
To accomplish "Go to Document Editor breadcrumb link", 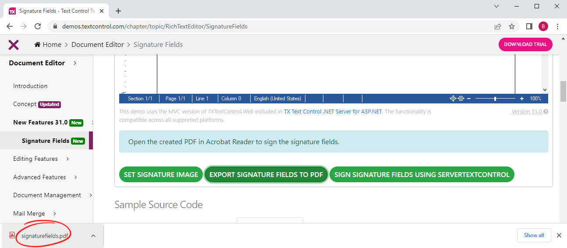I will click(98, 45).
